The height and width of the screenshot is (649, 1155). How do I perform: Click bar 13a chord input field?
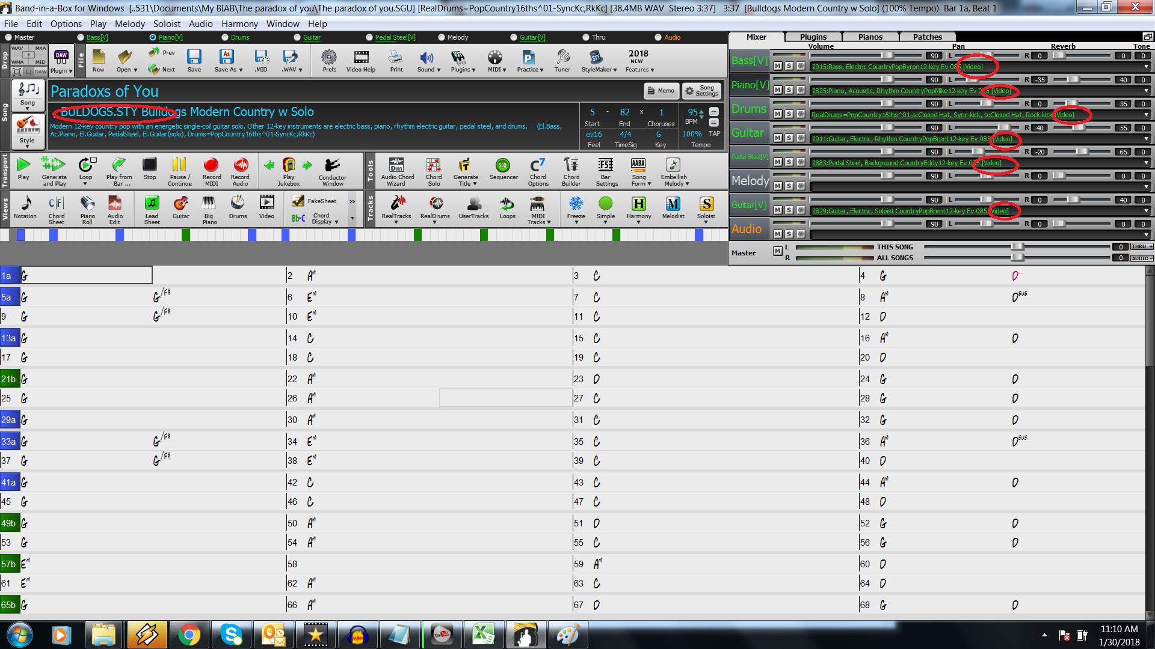pos(85,337)
